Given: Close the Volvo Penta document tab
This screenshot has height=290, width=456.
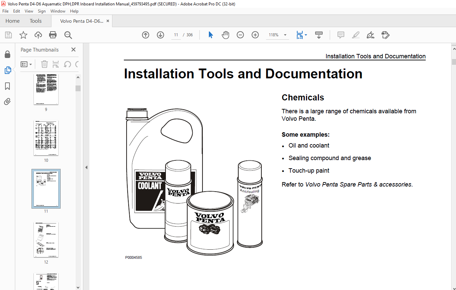Looking at the screenshot, I should [108, 21].
